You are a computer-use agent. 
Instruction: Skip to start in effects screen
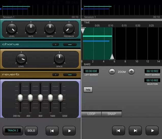tap(52, 131)
